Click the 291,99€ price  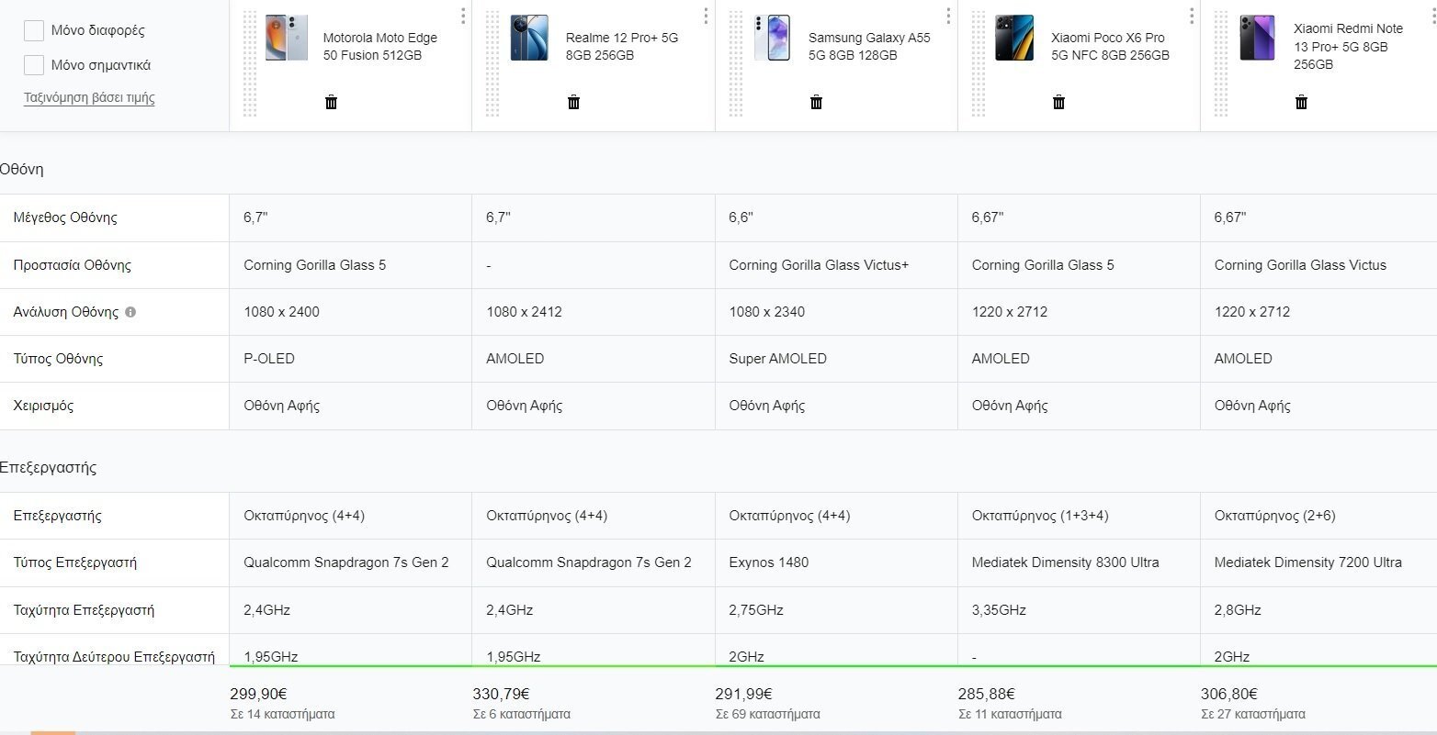(x=743, y=695)
